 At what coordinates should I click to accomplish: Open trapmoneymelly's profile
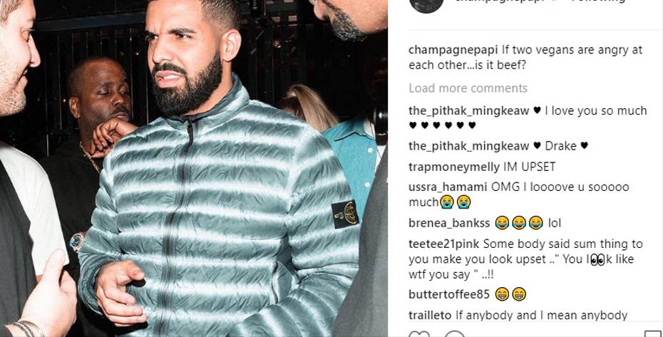pos(453,167)
